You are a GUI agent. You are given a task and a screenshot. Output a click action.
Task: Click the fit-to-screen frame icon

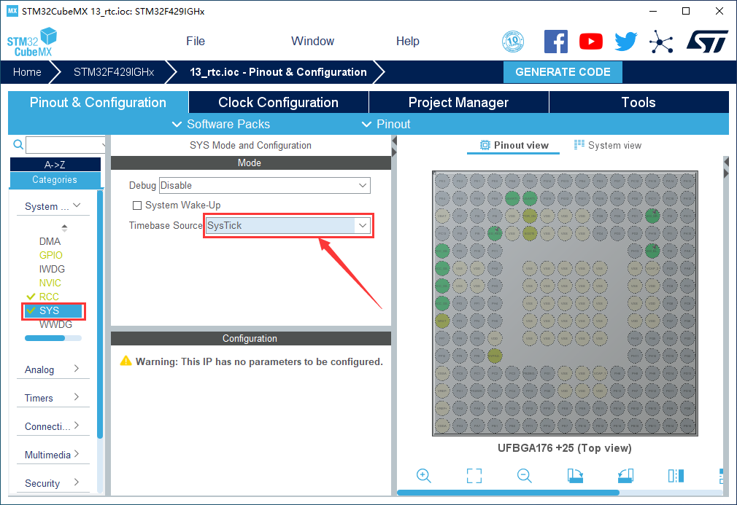474,476
